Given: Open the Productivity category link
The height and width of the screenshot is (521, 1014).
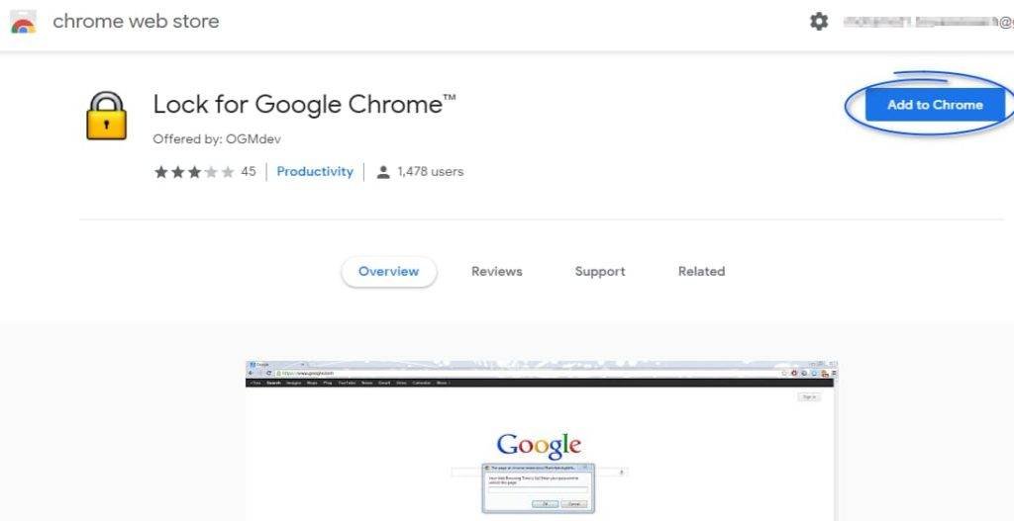Looking at the screenshot, I should [x=315, y=172].
